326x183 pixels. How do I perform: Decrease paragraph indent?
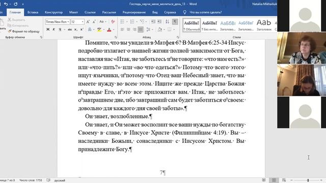(153, 21)
